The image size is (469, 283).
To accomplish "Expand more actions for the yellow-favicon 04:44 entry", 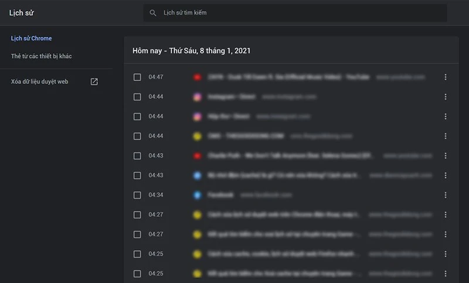I will [446, 136].
